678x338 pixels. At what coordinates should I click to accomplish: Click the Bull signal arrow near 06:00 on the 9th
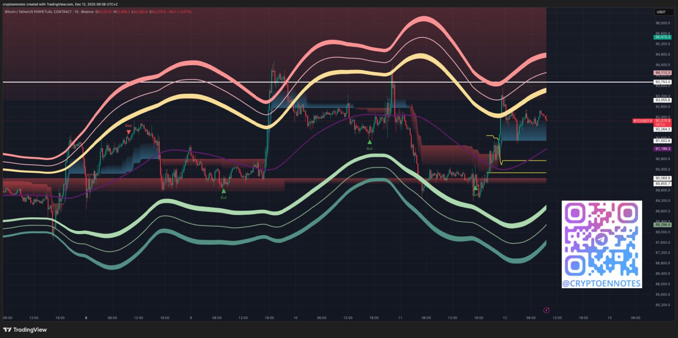click(224, 191)
